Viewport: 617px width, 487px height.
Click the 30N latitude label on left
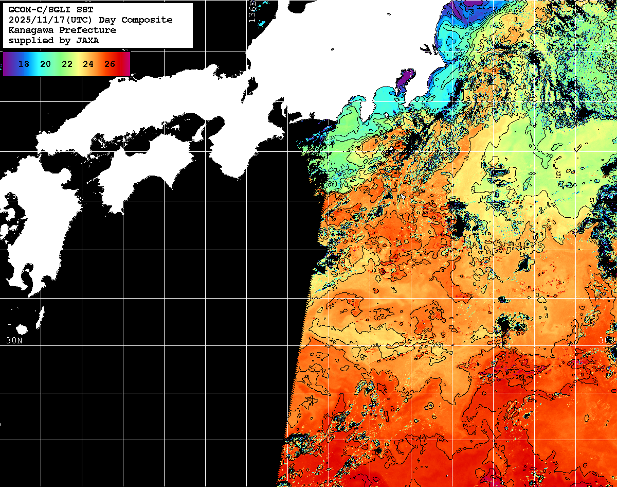(14, 341)
